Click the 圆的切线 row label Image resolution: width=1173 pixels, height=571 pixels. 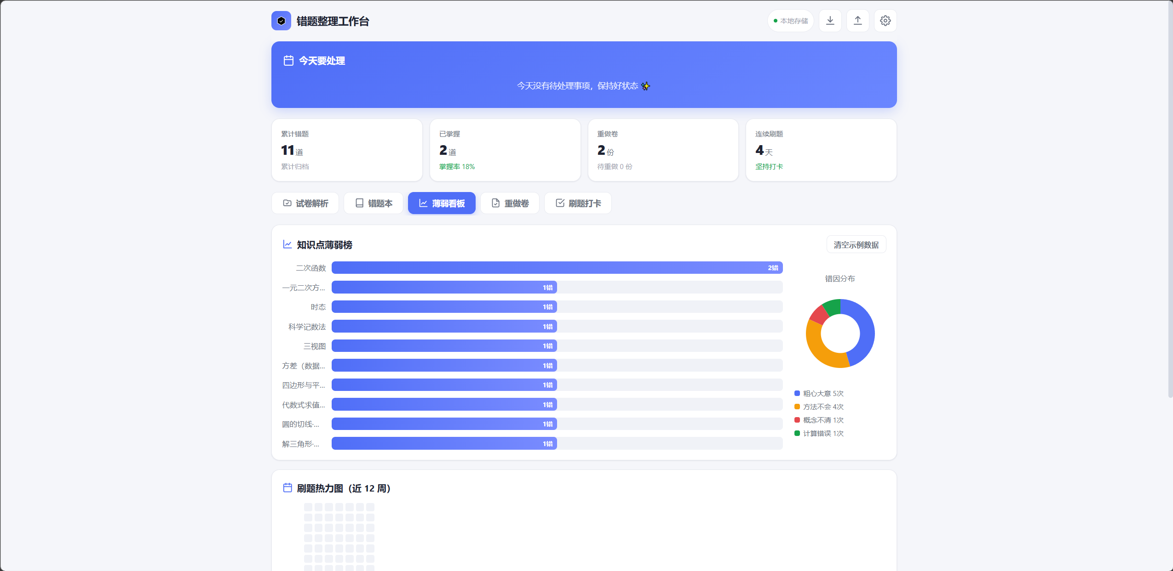tap(301, 424)
